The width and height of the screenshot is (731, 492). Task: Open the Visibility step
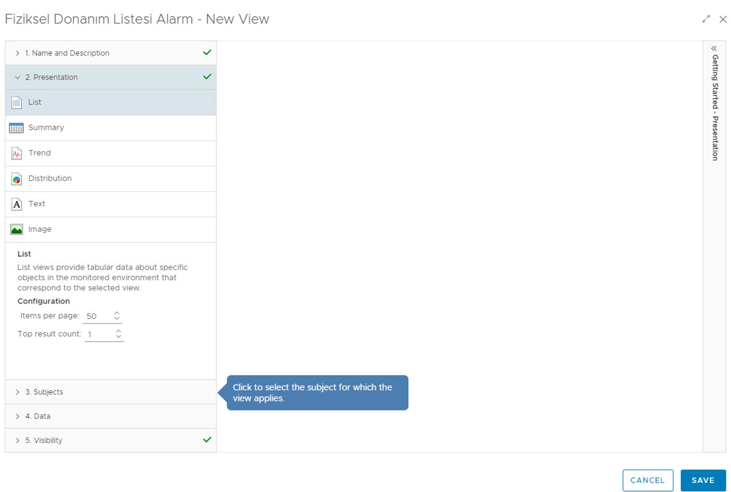(44, 440)
